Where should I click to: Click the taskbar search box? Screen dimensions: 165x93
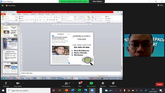pos(28,90)
